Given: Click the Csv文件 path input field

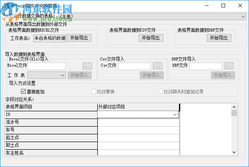Looking at the screenshot, I should (x=134, y=66).
